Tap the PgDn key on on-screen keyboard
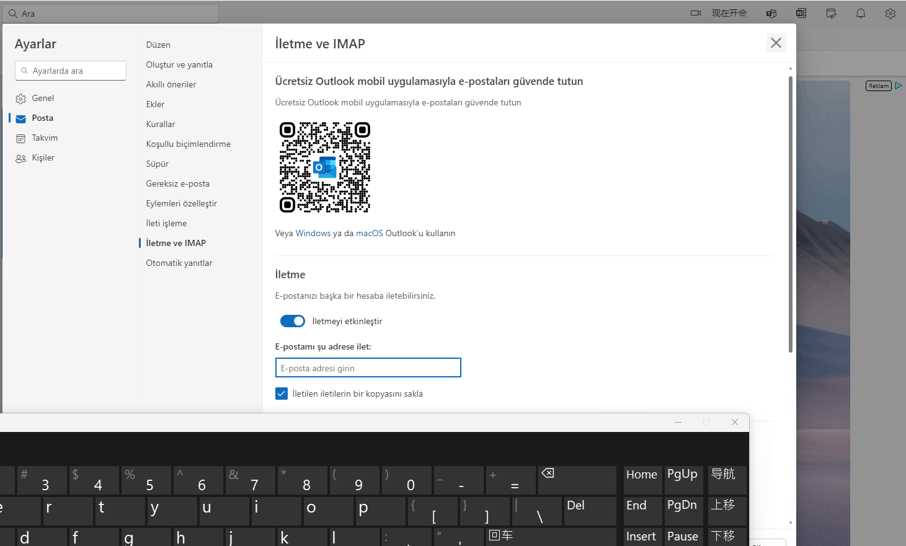The height and width of the screenshot is (546, 906). pos(683,511)
